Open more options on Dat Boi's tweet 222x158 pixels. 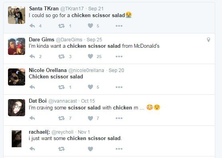tap(119, 118)
